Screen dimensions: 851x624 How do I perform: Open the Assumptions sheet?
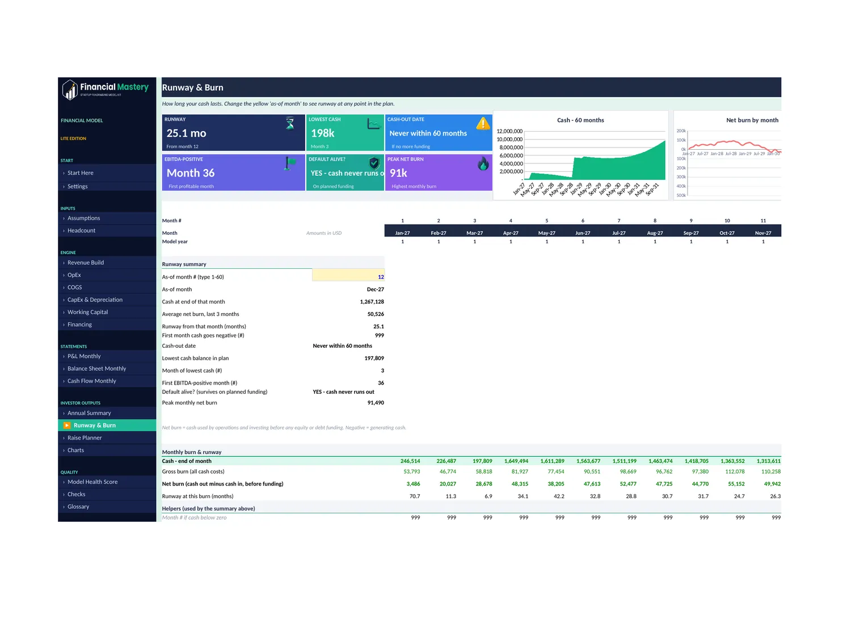click(107, 218)
